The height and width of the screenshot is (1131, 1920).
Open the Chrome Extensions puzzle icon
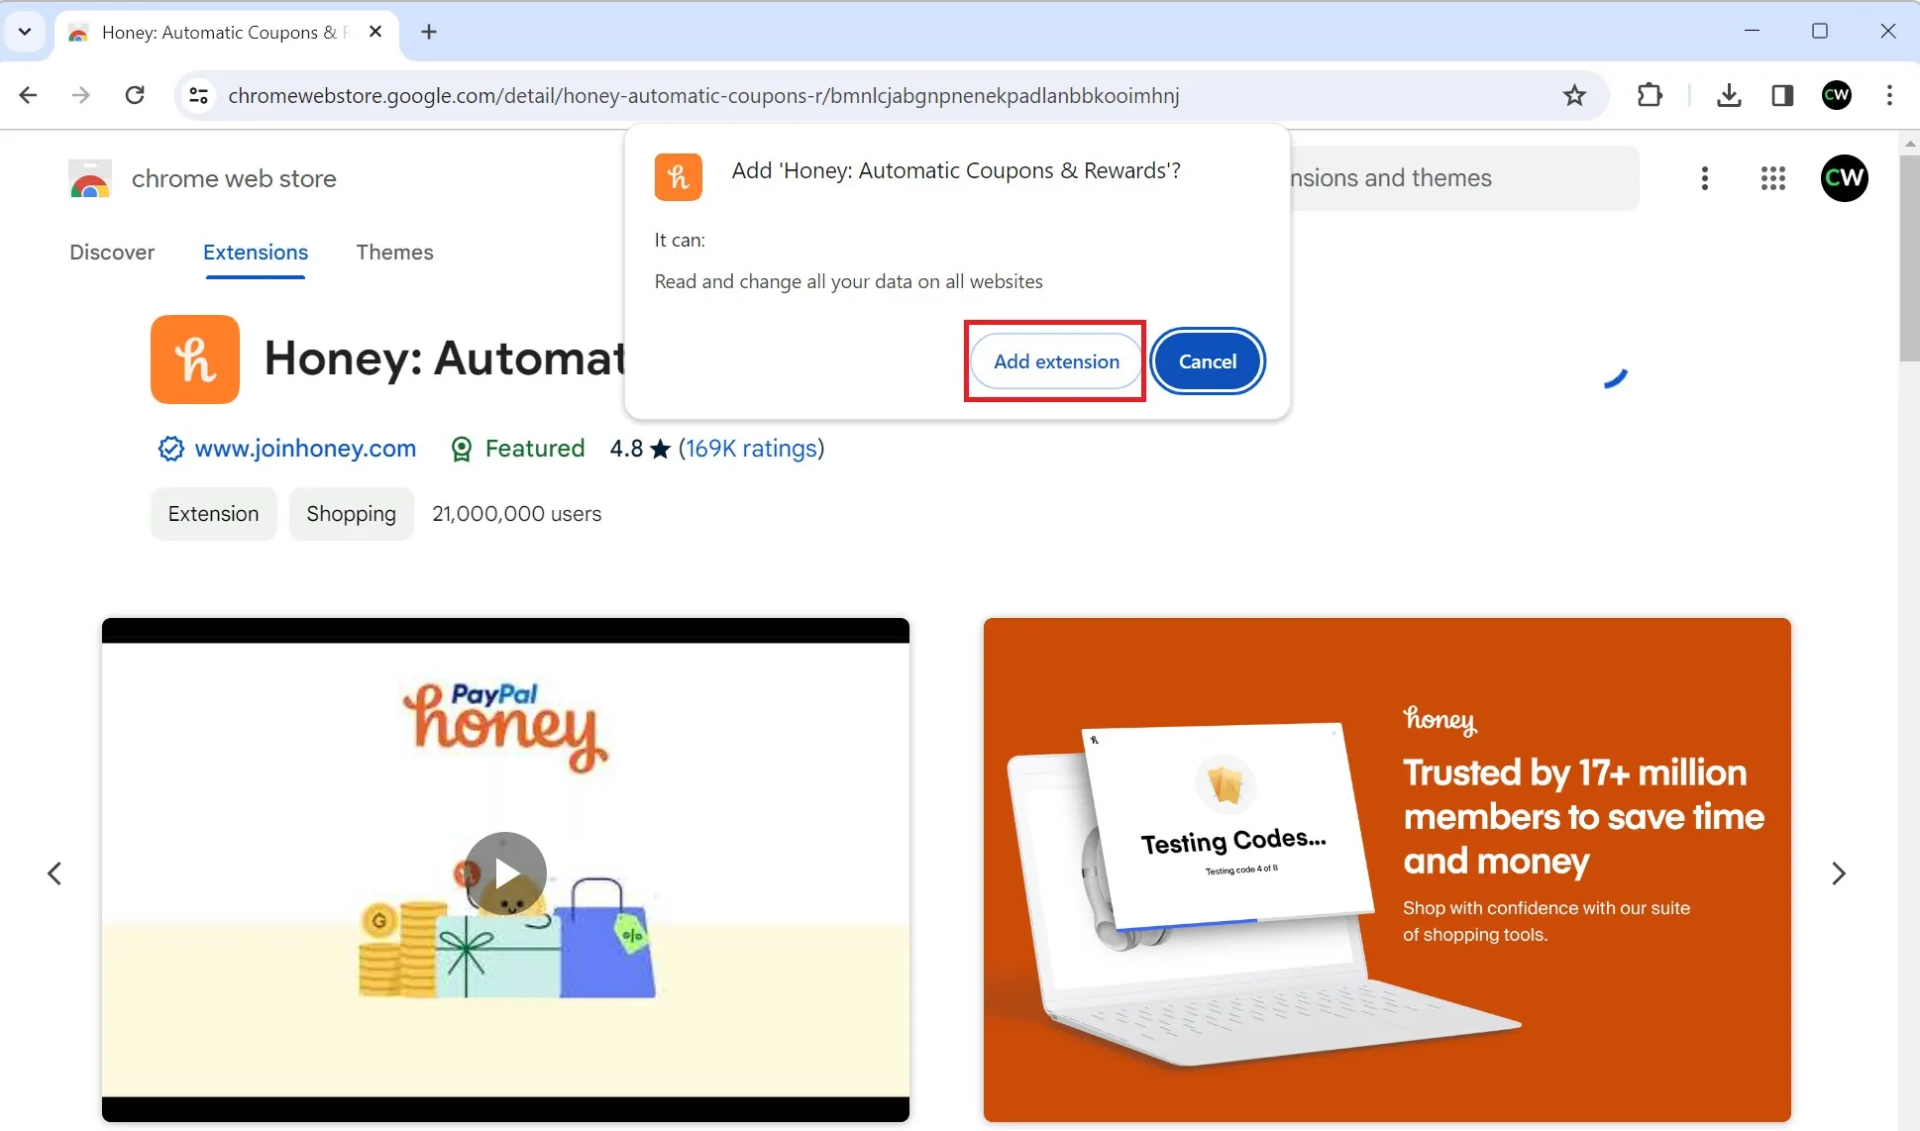click(1650, 95)
